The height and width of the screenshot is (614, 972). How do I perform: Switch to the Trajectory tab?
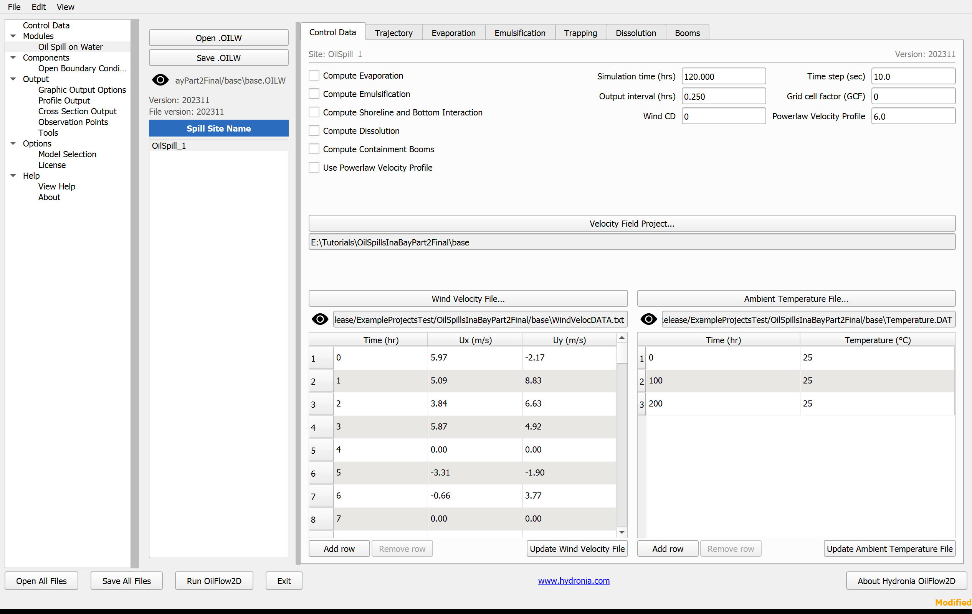coord(393,33)
